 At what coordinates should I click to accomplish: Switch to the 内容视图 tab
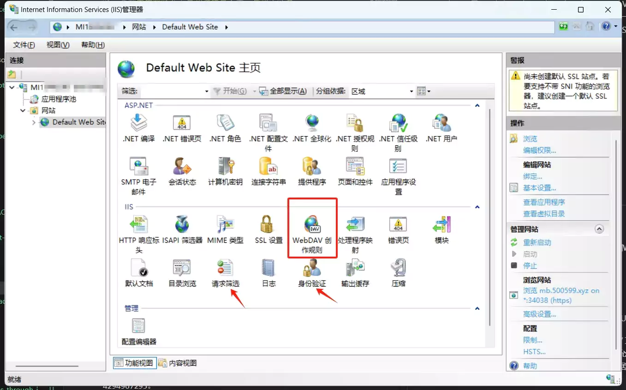(x=178, y=363)
